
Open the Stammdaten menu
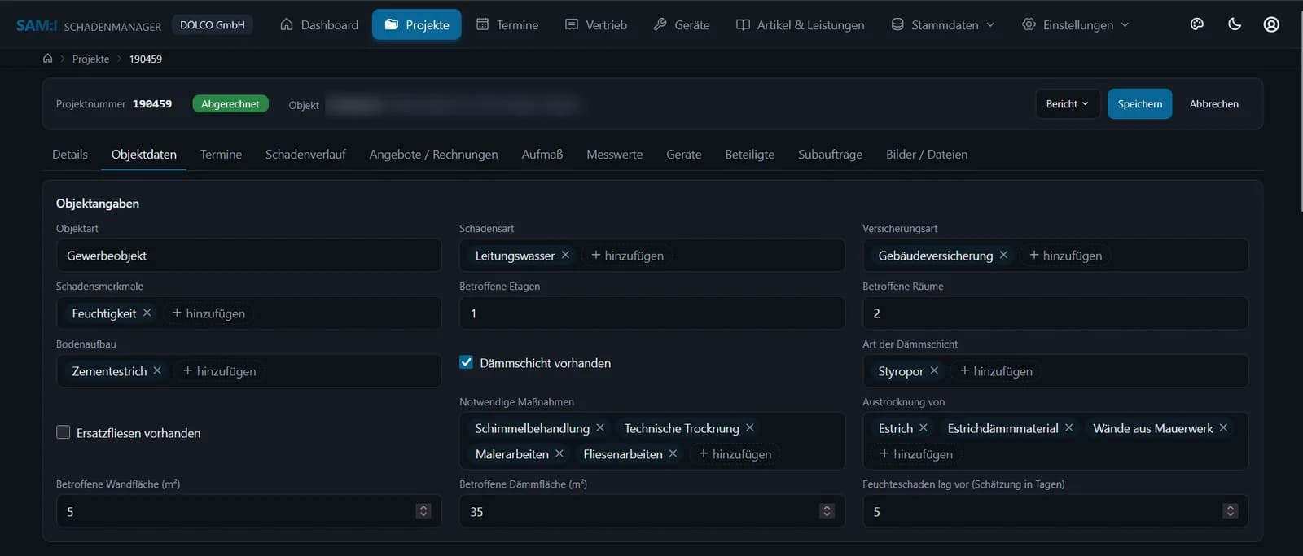943,24
